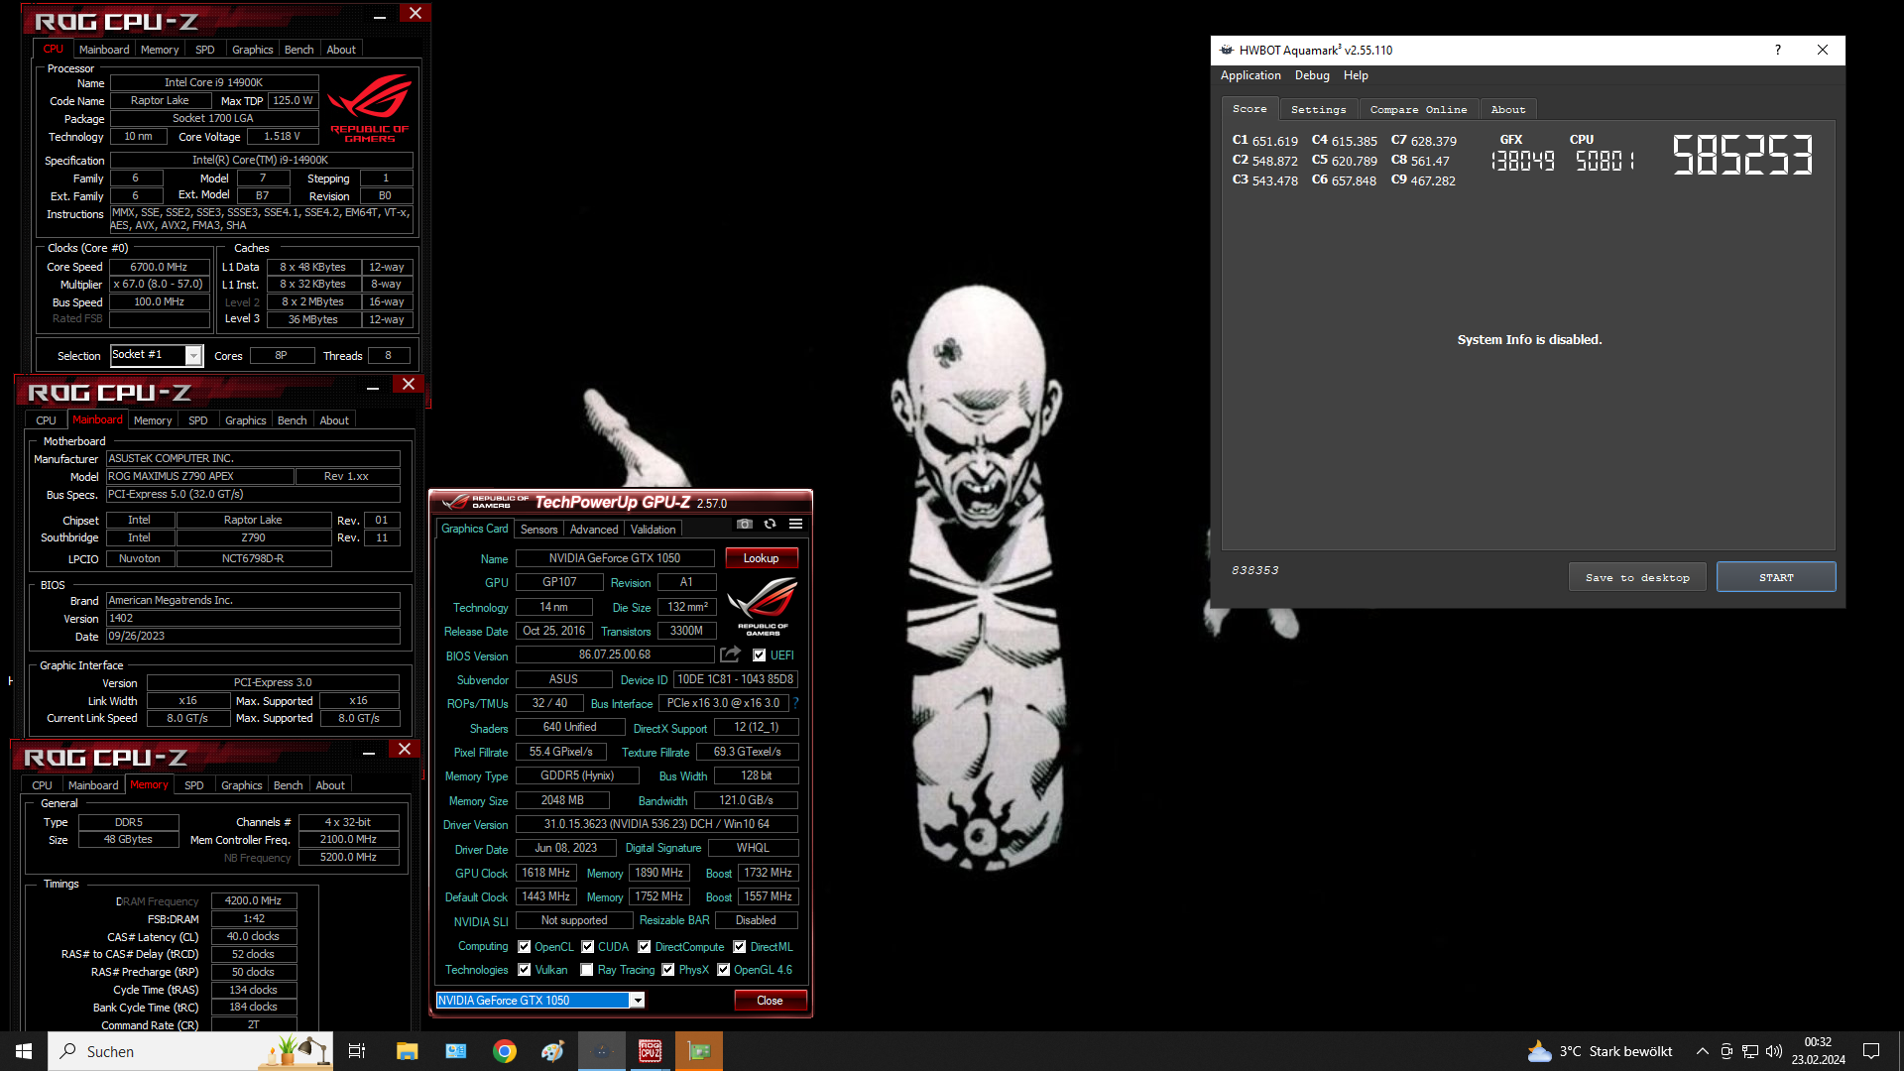Click the ROG logo in CPU-Z CPU window
Viewport: 1904px width, 1071px height.
[369, 107]
